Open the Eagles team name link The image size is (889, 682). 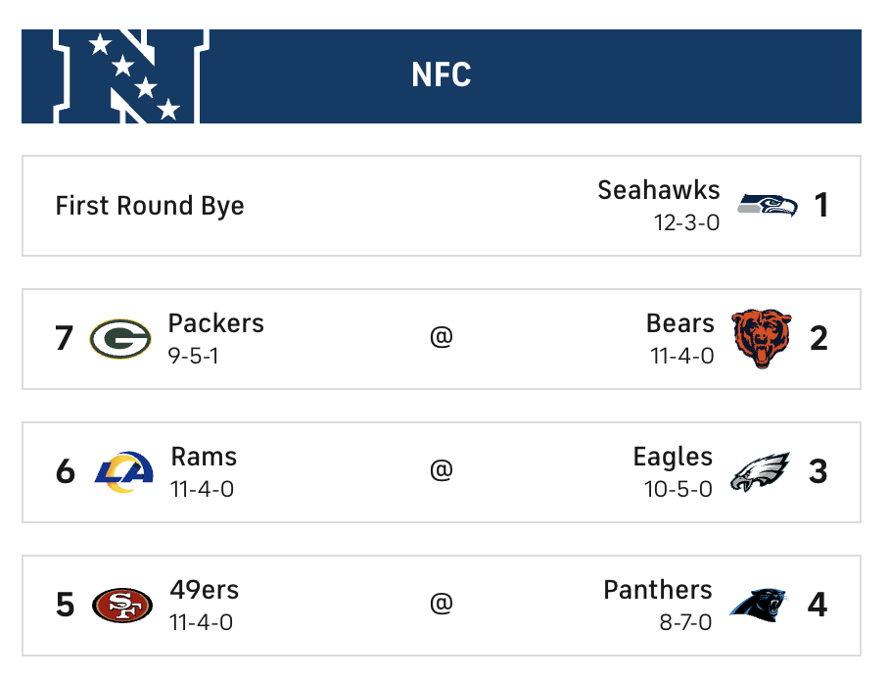(673, 457)
